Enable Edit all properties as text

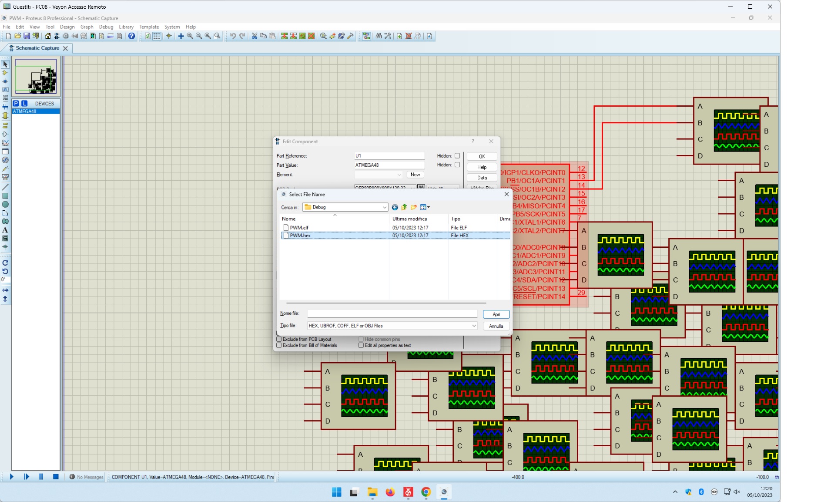tap(361, 345)
